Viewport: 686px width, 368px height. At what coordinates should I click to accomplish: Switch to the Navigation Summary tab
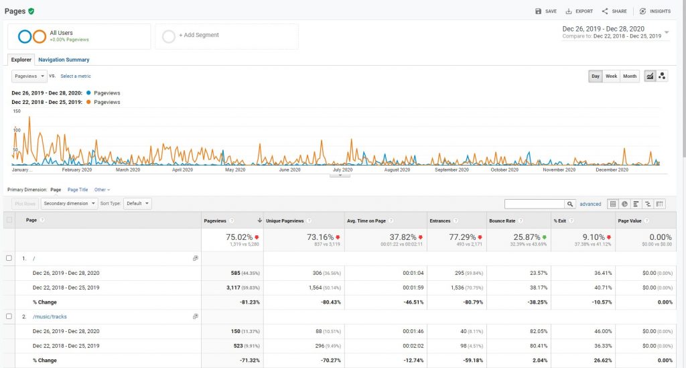[x=64, y=60]
